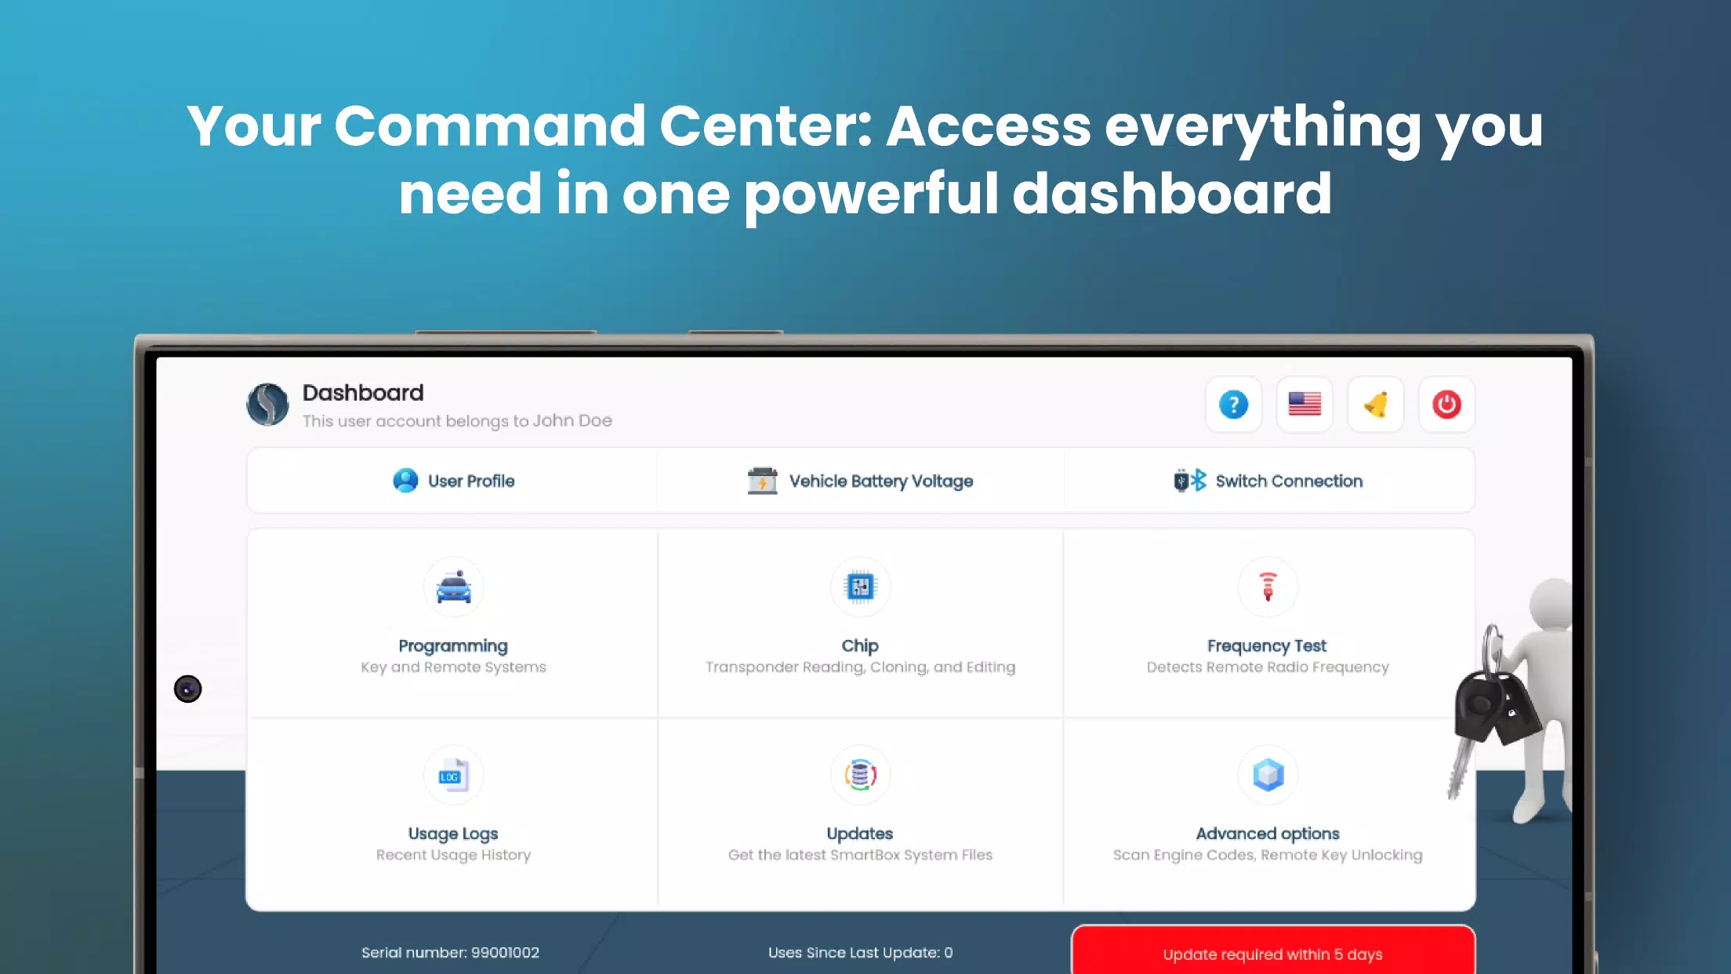Click Uses Since Last Update counter
This screenshot has width=1731, height=974.
tap(861, 951)
